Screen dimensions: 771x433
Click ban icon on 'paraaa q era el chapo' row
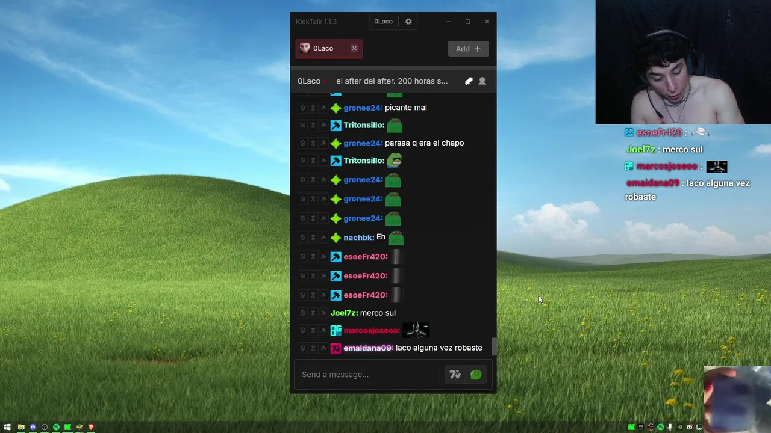[302, 143]
